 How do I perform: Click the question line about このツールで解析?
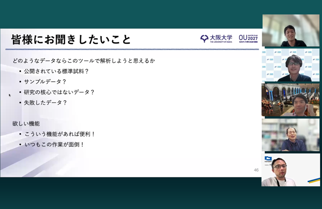pyautogui.click(x=84, y=61)
